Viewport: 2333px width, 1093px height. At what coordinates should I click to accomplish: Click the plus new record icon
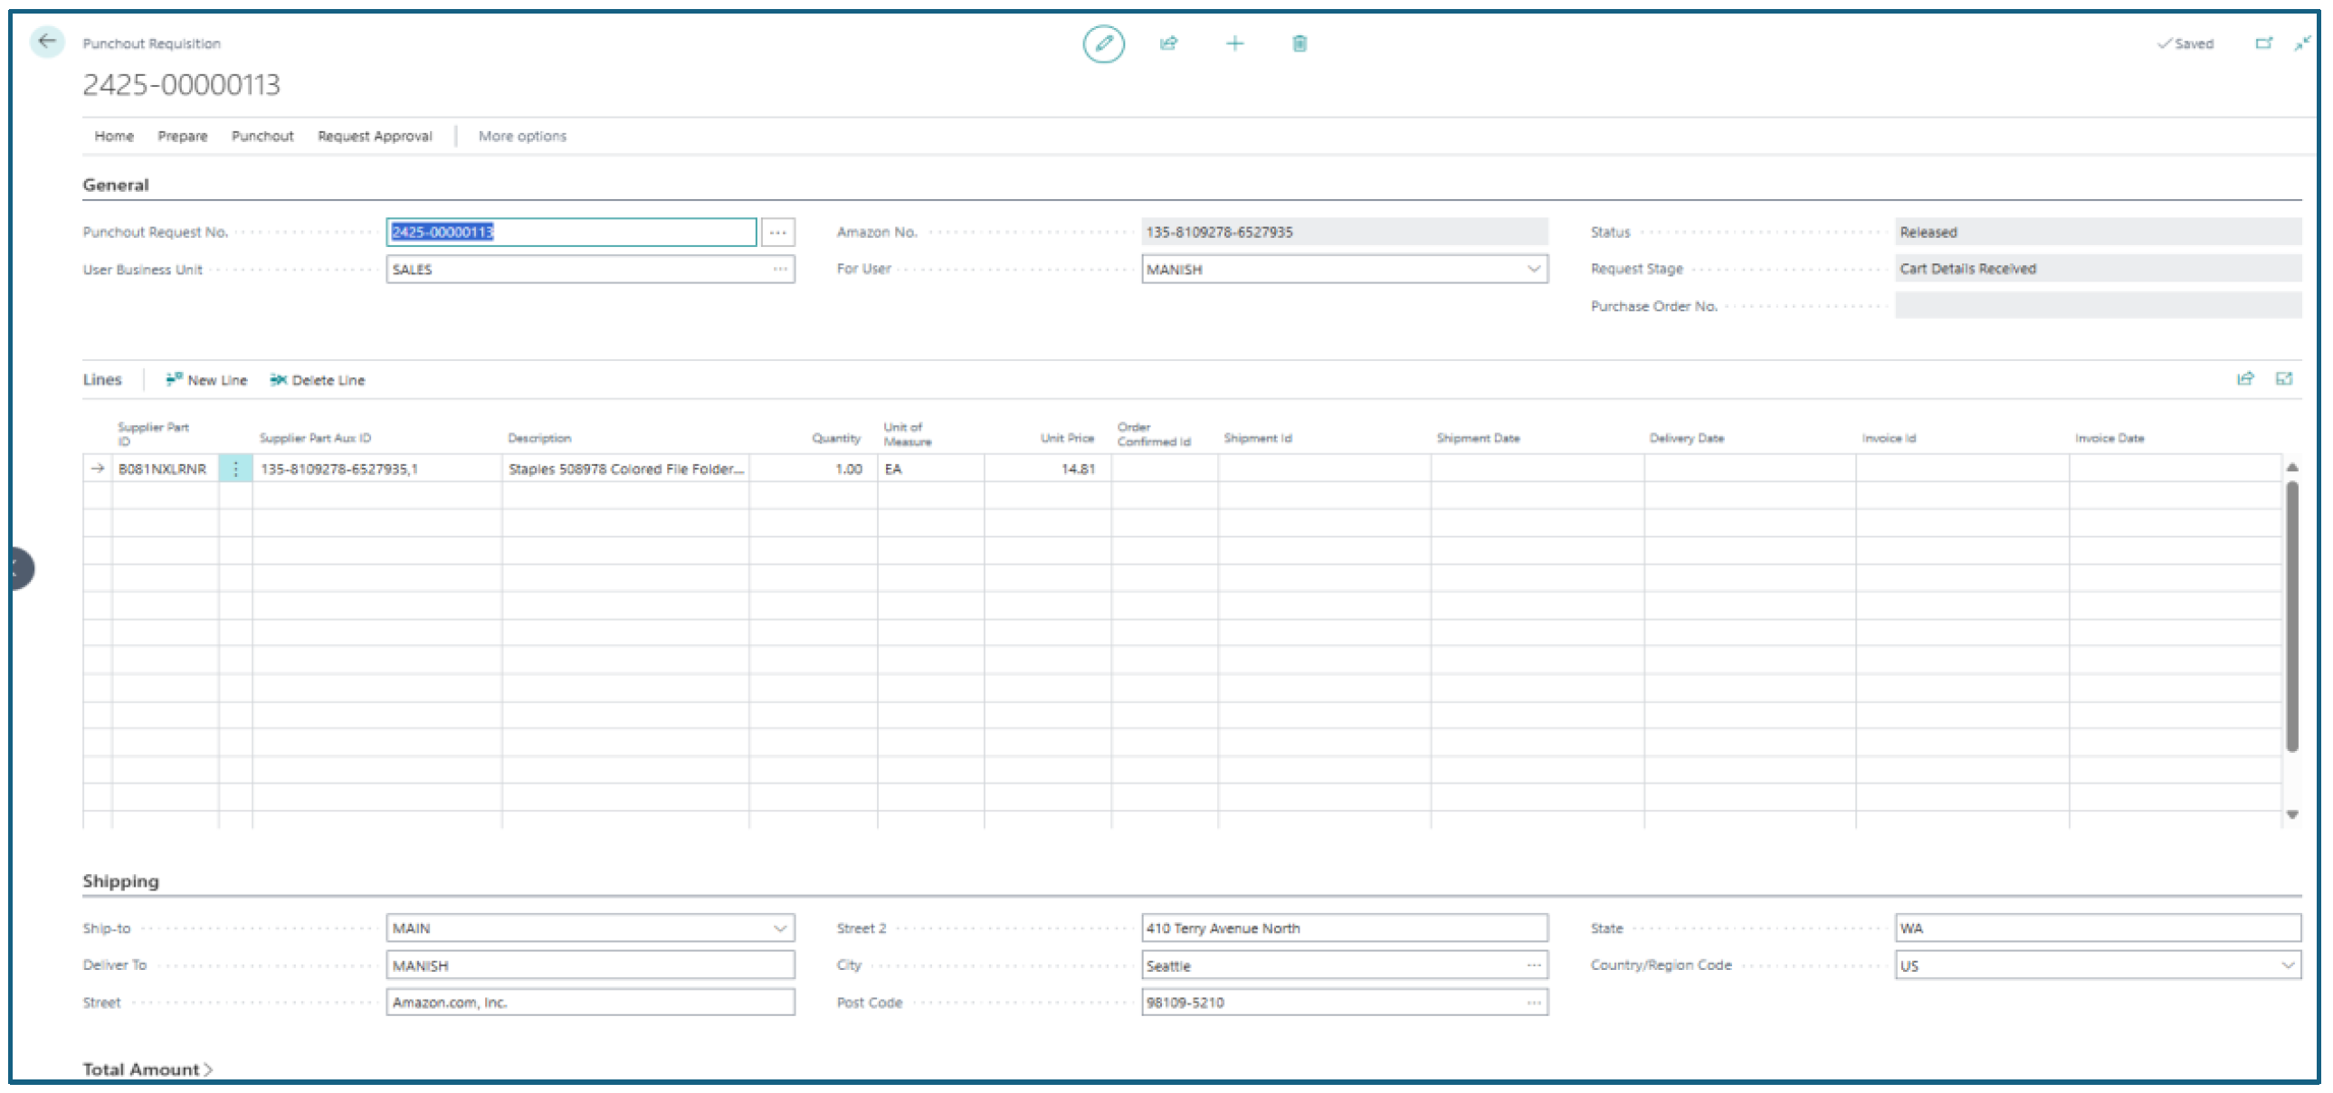click(x=1234, y=43)
